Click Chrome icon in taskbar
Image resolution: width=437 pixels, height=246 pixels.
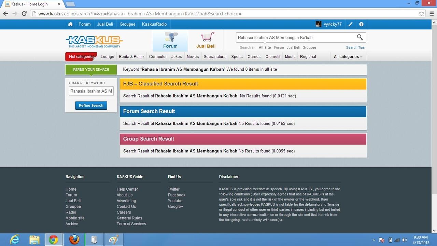[54, 240]
